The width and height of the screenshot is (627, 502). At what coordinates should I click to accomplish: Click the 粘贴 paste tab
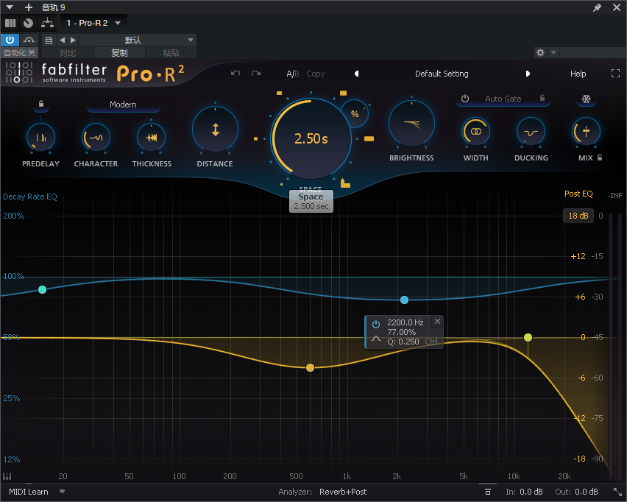tap(171, 53)
